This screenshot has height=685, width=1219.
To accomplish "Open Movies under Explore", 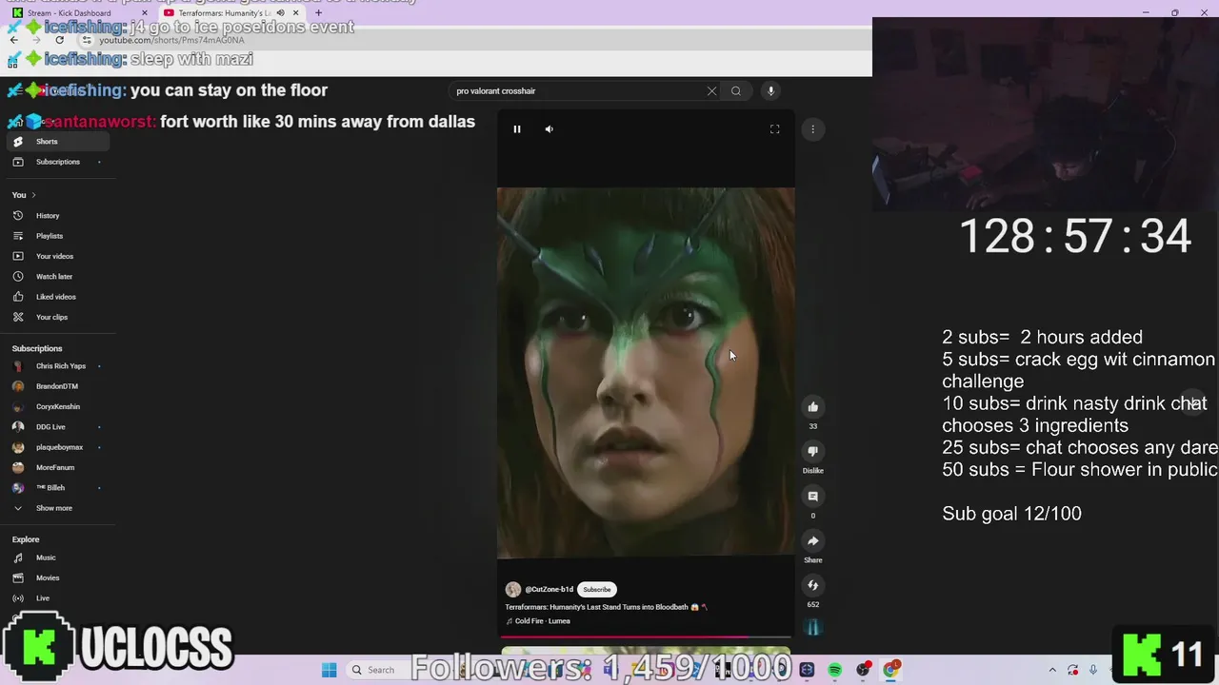I will pyautogui.click(x=57, y=578).
